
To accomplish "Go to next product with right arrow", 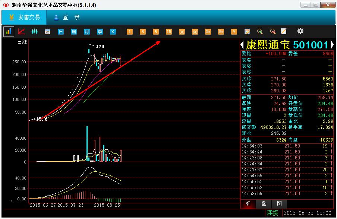I will tap(332, 45).
